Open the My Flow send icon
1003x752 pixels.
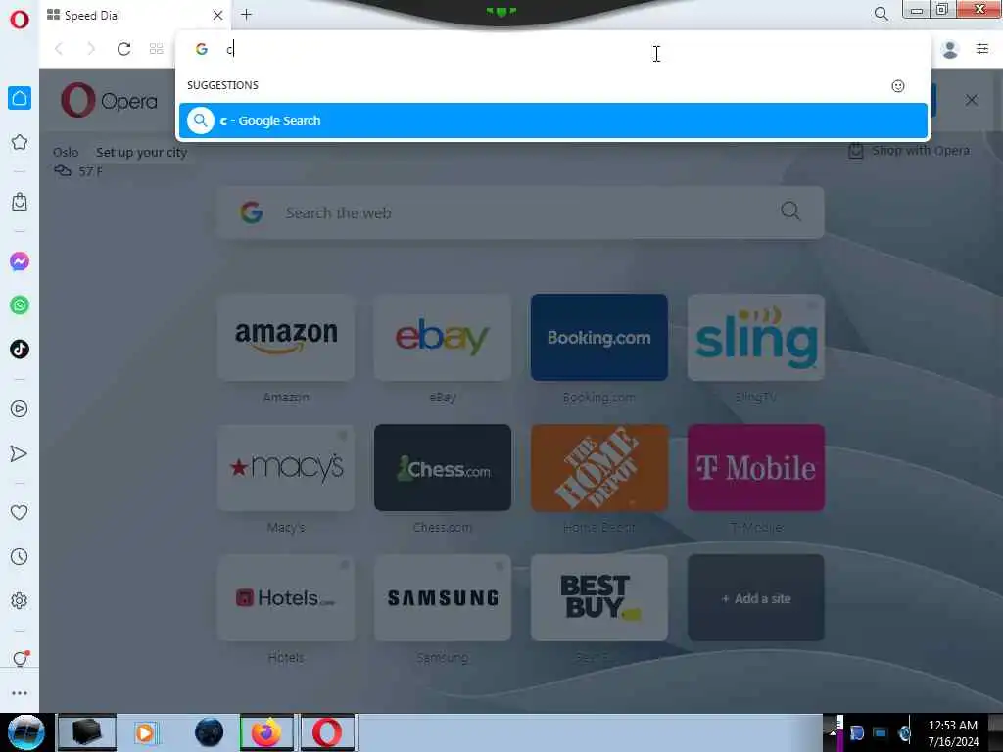[x=20, y=453]
